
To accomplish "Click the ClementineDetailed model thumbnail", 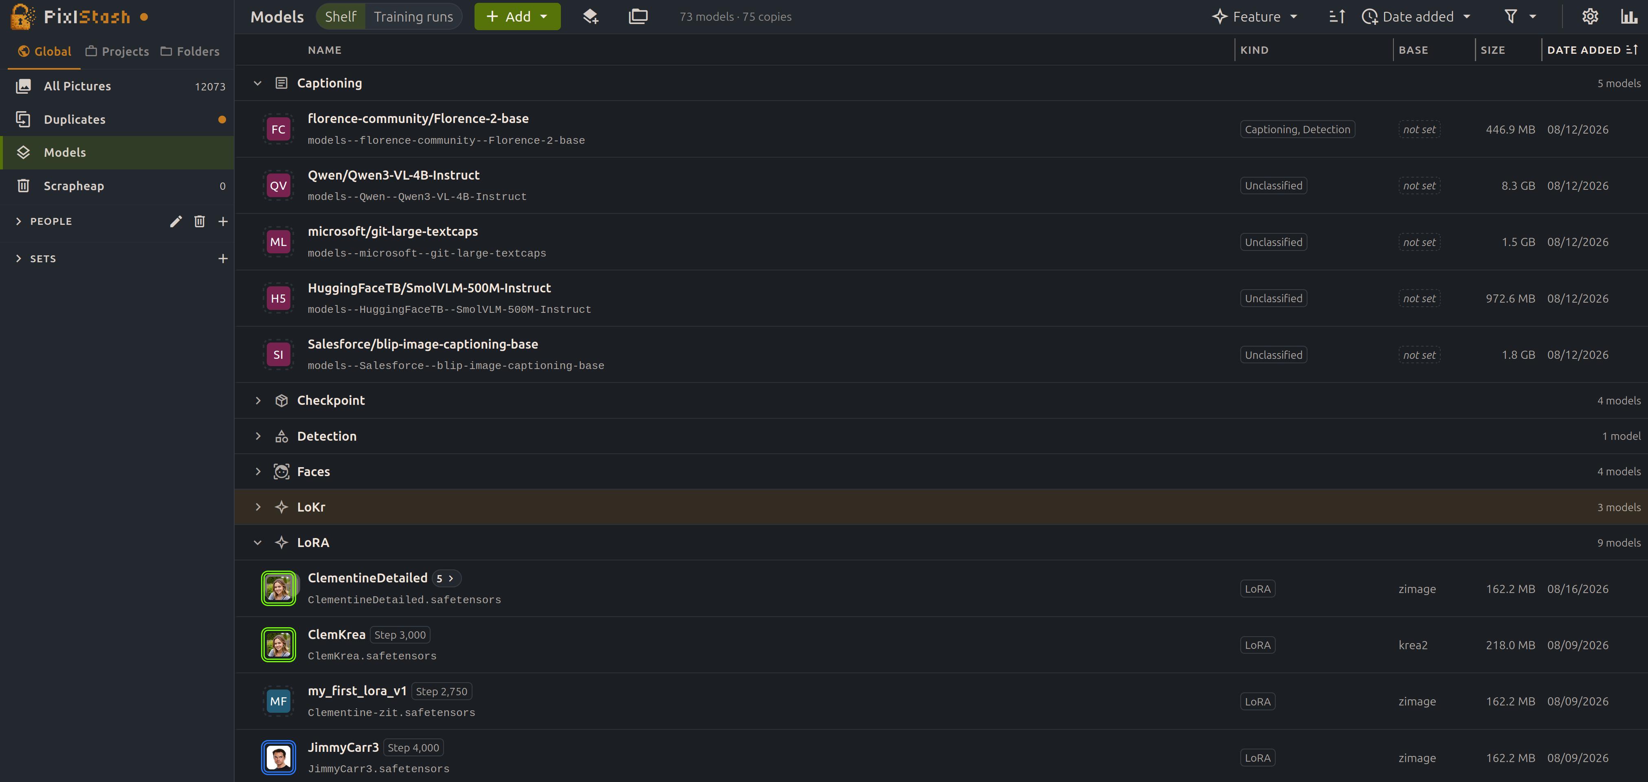I will pyautogui.click(x=278, y=588).
